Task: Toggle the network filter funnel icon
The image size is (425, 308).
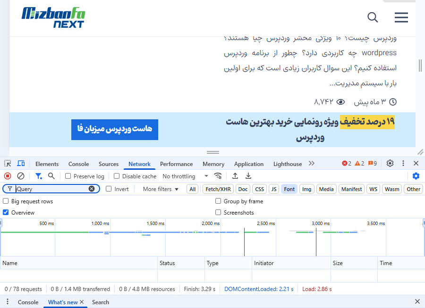Action: 39,176
